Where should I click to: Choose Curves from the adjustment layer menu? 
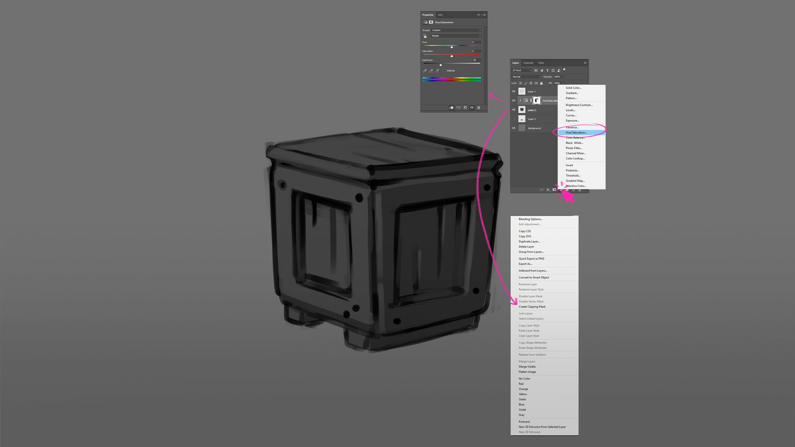pyautogui.click(x=570, y=115)
